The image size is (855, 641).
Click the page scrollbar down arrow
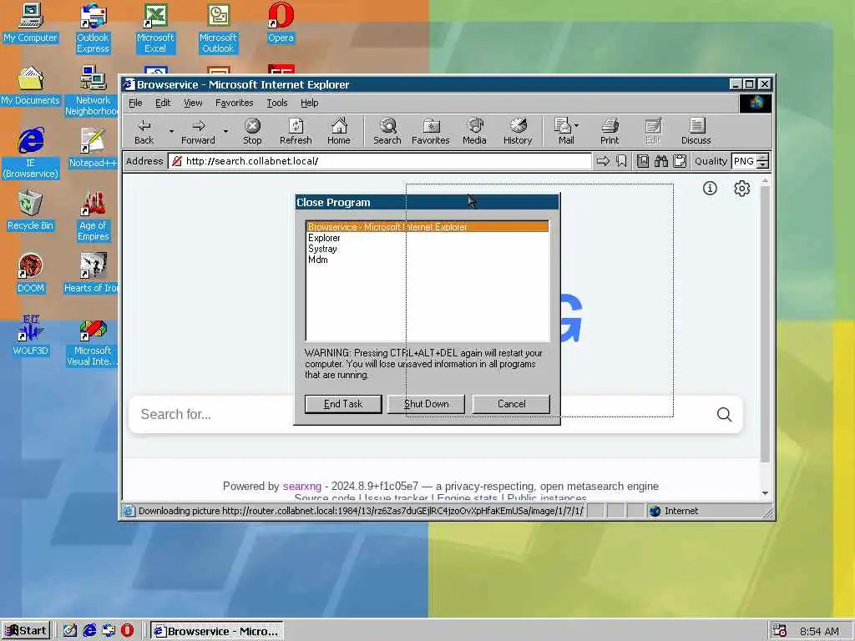765,492
